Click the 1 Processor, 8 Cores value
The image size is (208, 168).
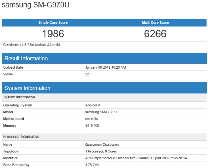tap(101, 151)
